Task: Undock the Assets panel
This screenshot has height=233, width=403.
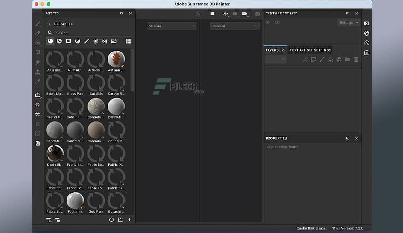Action: pos(121,13)
